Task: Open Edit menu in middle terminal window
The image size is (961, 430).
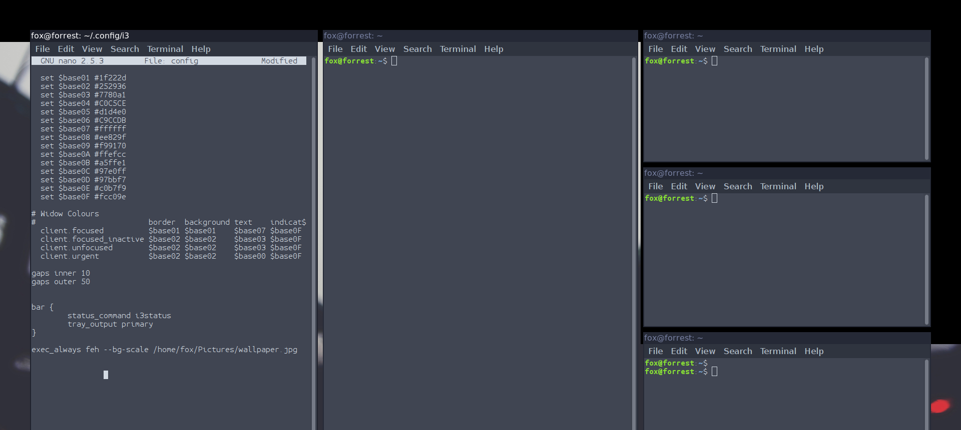Action: point(358,49)
